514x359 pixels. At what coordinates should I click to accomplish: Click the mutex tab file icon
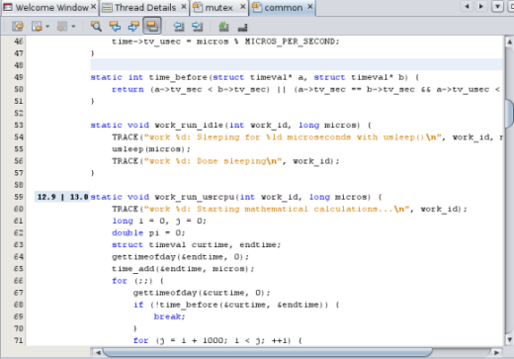198,7
